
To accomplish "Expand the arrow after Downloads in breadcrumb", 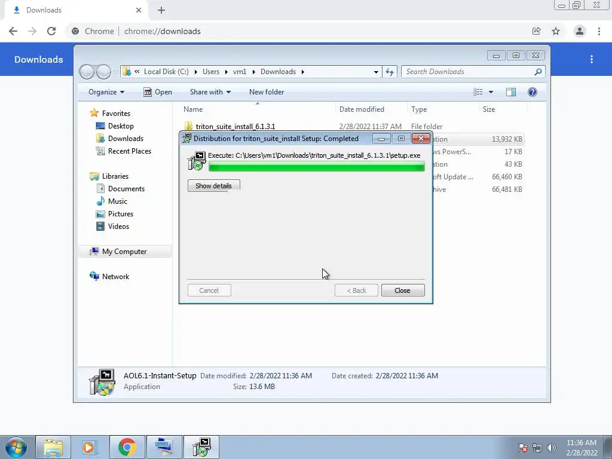I will pyautogui.click(x=303, y=72).
